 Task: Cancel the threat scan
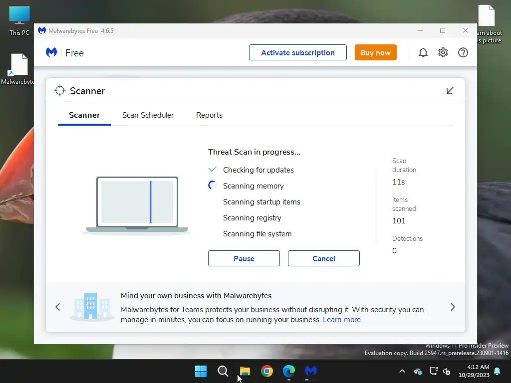coord(323,258)
